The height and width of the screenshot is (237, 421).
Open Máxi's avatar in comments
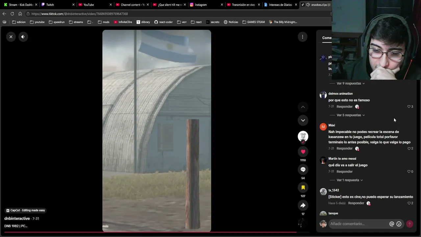point(323,127)
